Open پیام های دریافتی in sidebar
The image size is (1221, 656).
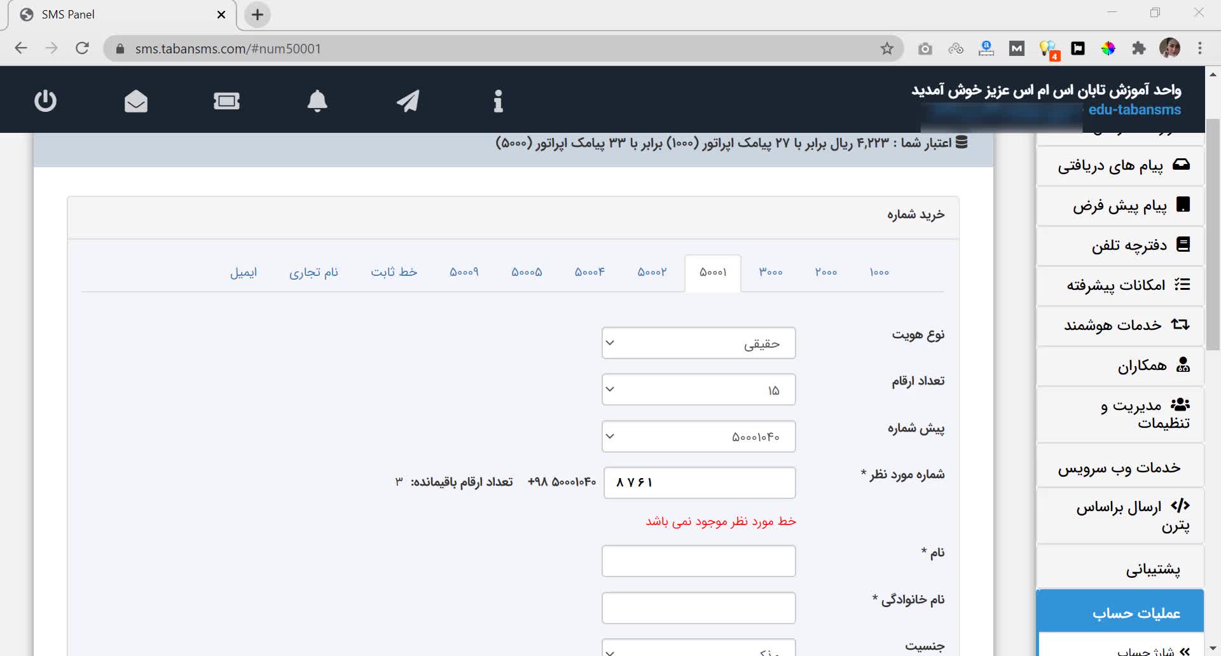1121,166
